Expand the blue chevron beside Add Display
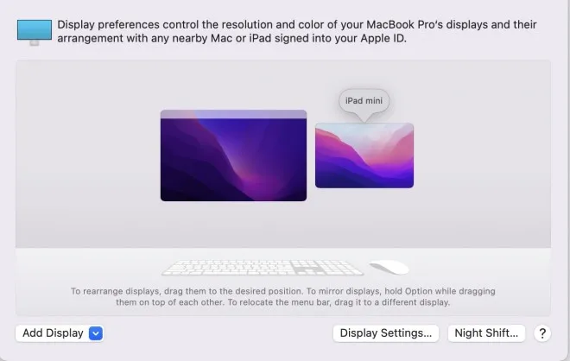 (x=96, y=333)
